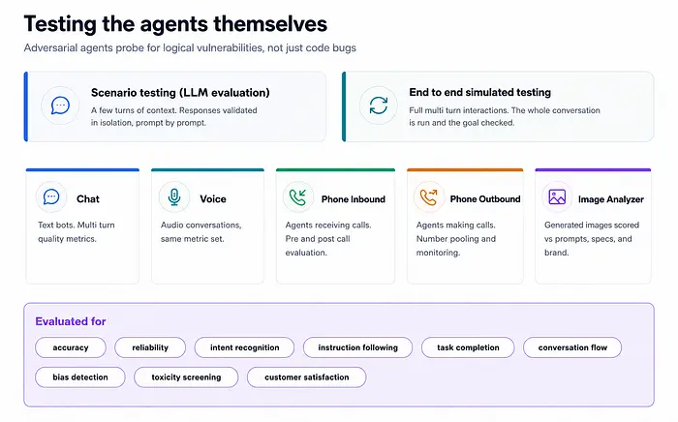The width and height of the screenshot is (678, 422).
Task: Open the Scenario testing (LLM evaluation) heading
Action: 180,93
